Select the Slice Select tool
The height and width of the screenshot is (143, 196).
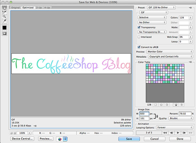[5, 12]
